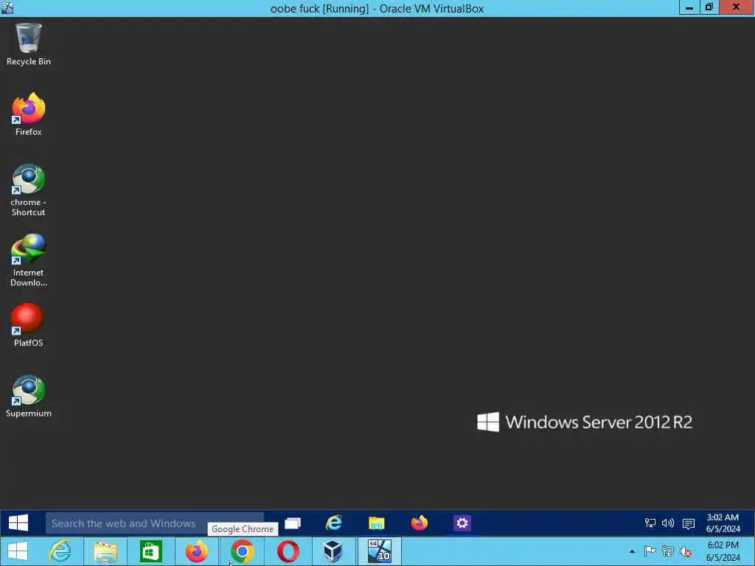The image size is (755, 566).
Task: Open the VM Action Center notification icon
Action: click(689, 524)
